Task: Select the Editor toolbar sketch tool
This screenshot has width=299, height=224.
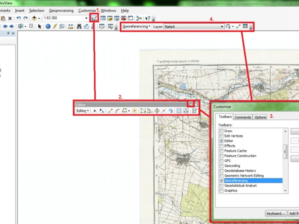Action: click(x=111, y=111)
